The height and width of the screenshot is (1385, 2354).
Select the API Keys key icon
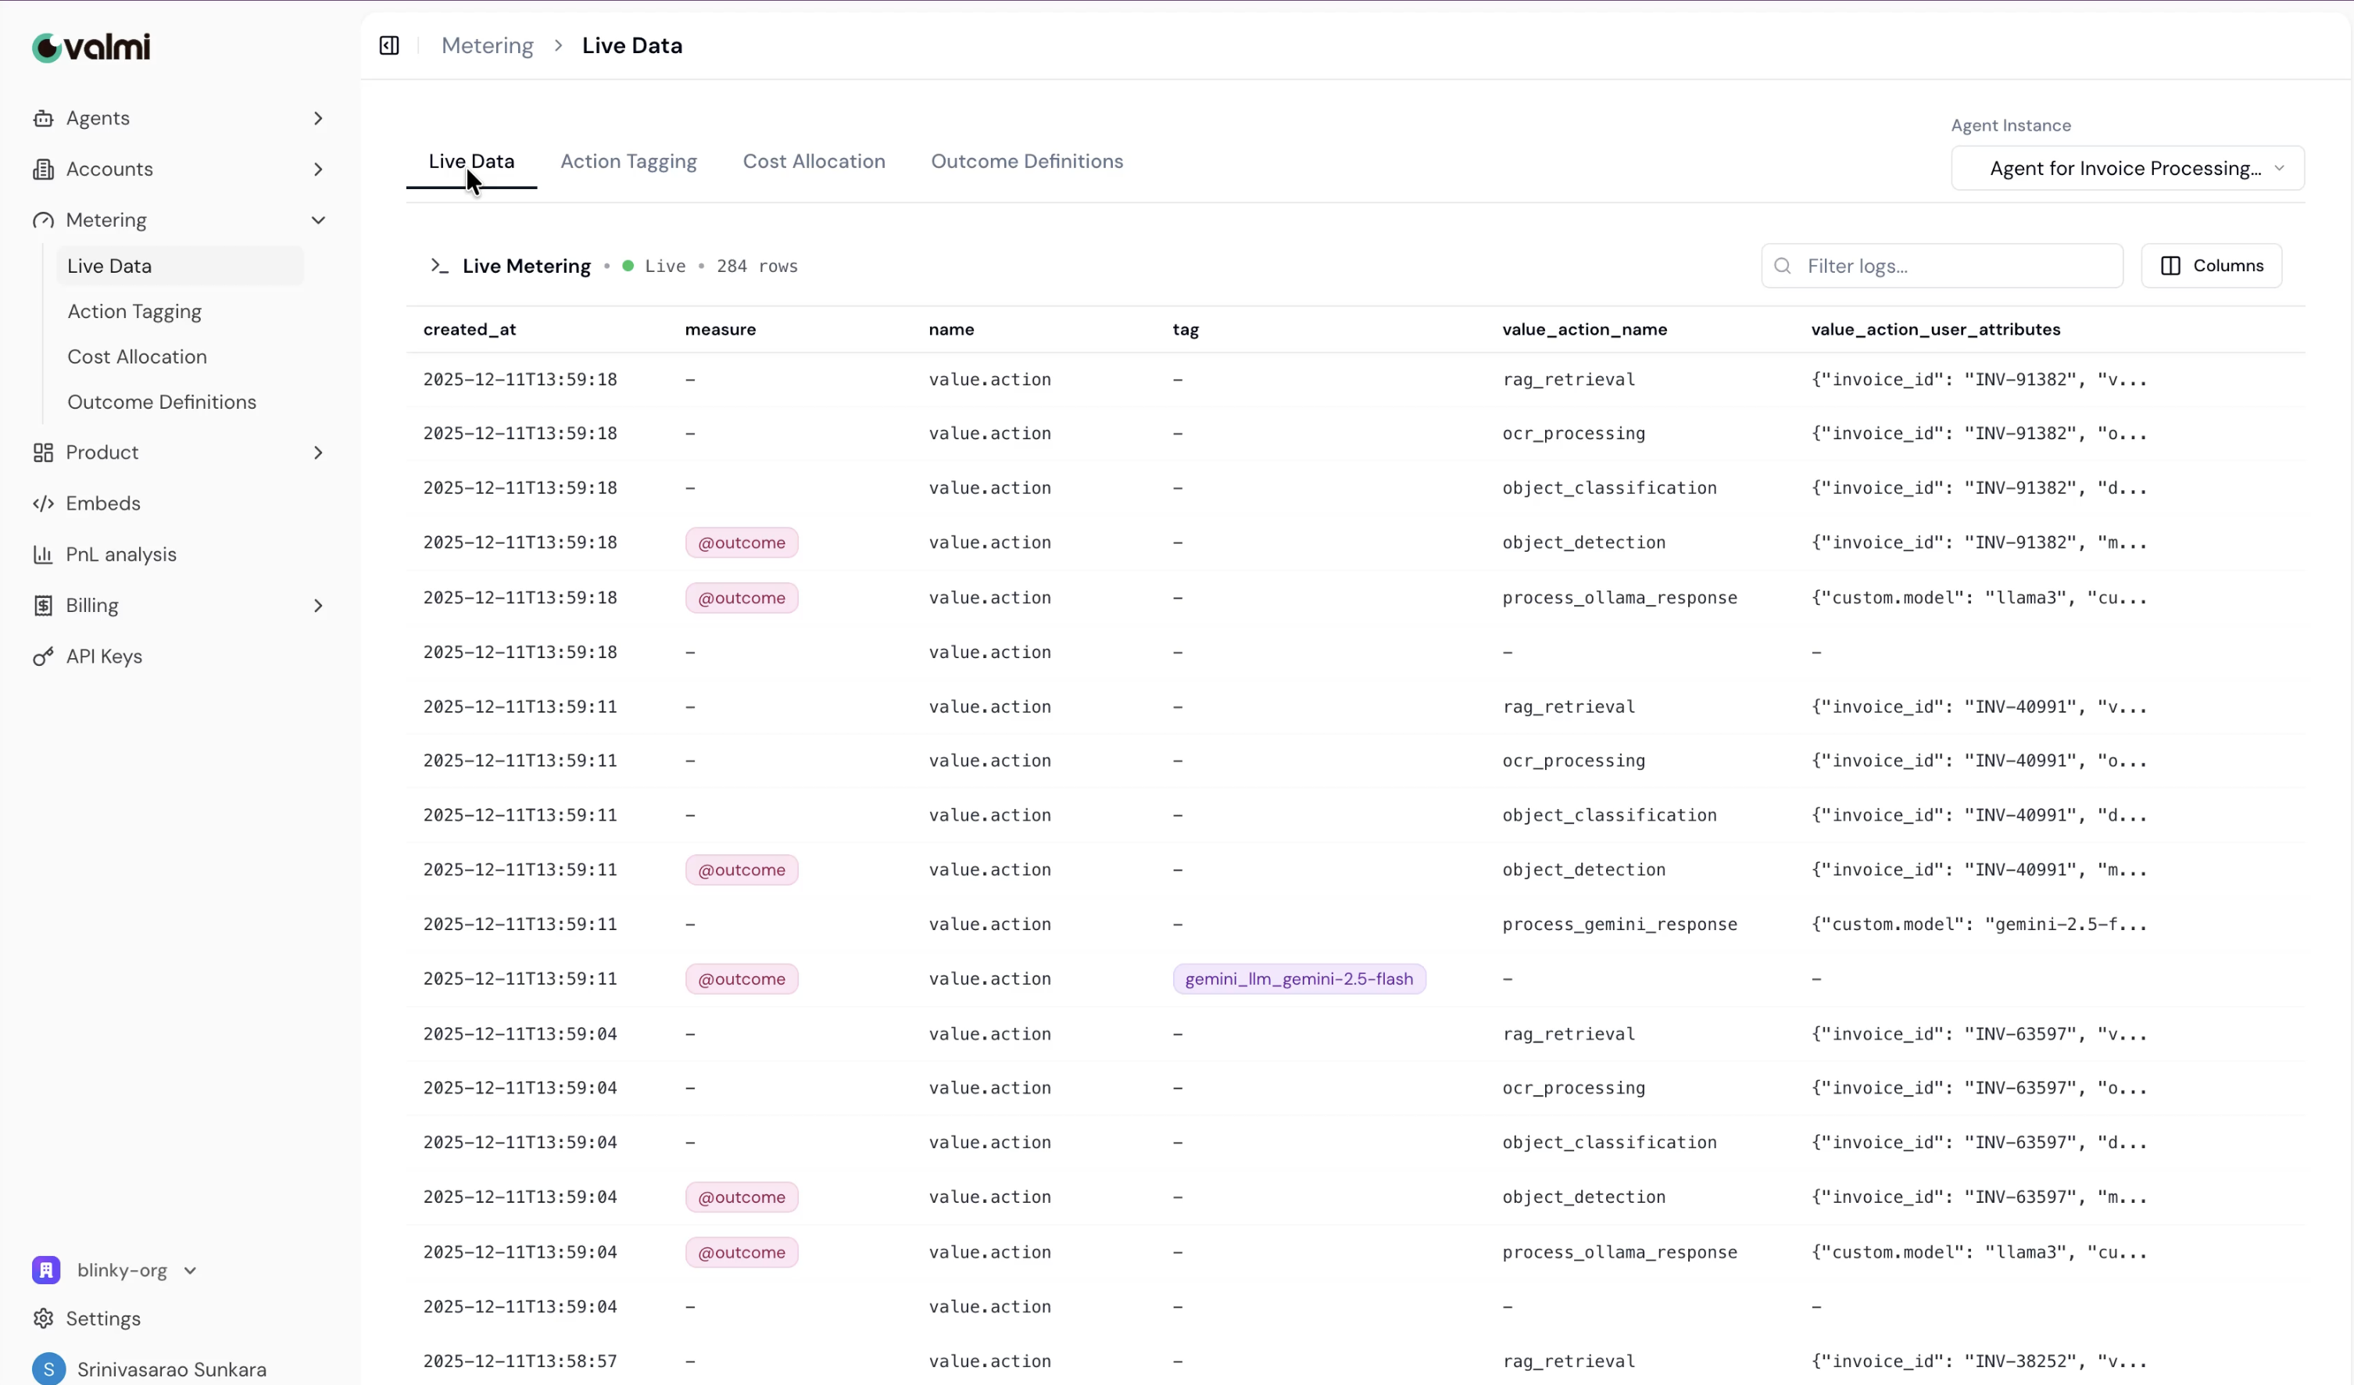(43, 656)
